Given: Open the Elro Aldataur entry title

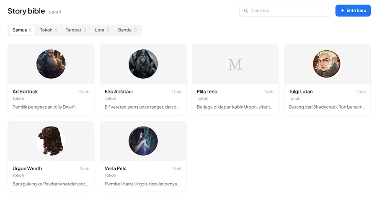Looking at the screenshot, I should (119, 92).
